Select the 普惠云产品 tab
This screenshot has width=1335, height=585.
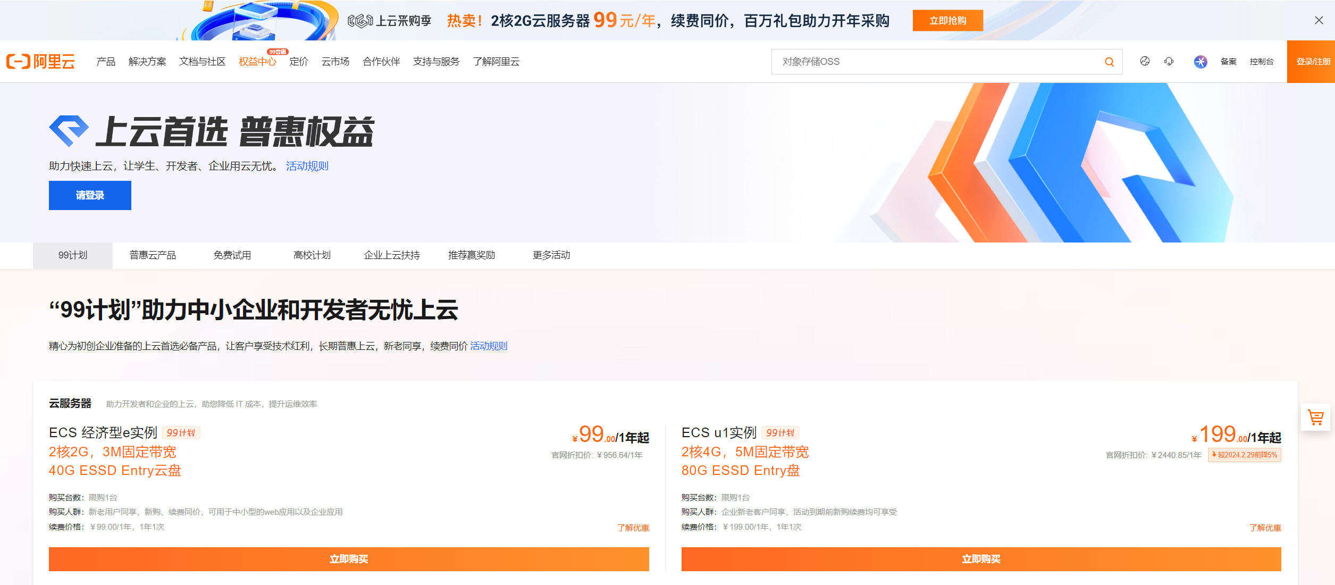[x=153, y=255]
